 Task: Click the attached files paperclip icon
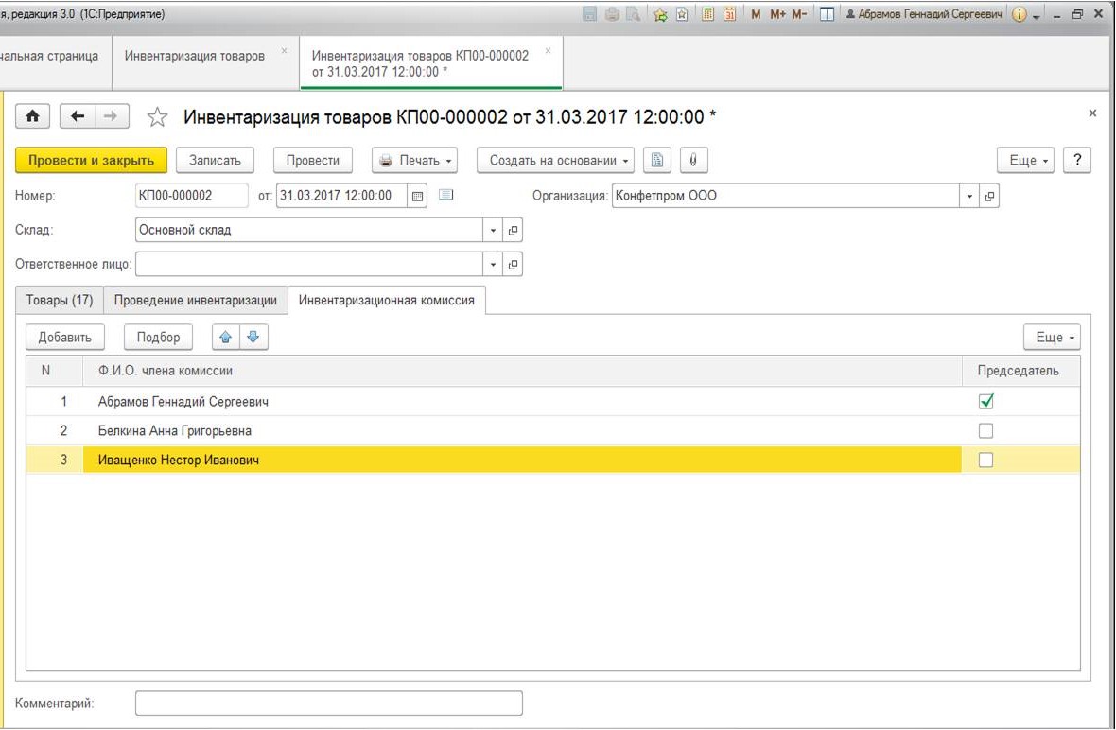693,160
